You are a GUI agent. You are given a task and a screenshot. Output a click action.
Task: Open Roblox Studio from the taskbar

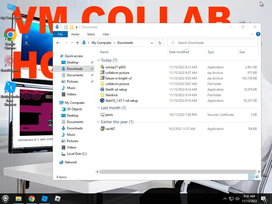click(x=45, y=199)
